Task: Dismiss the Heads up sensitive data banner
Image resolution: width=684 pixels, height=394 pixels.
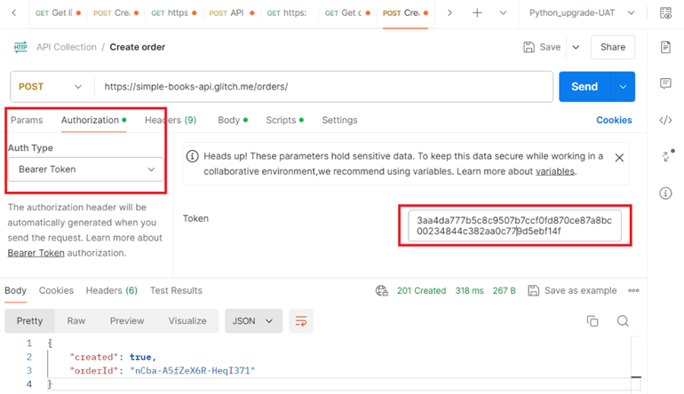Action: (x=619, y=157)
